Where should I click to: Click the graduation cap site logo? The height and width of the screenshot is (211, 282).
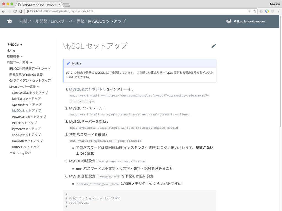9,21
